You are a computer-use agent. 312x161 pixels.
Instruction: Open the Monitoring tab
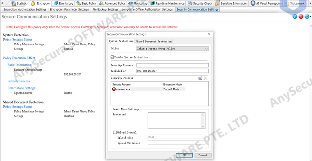pos(138,3)
